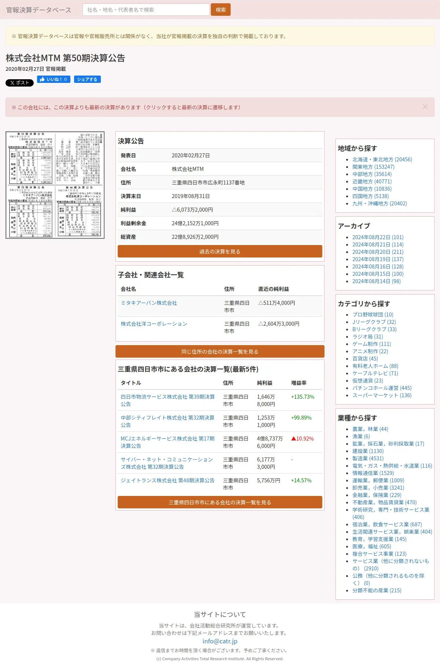
Task: Select 四国地方 (5138) region link
Action: [x=370, y=196]
